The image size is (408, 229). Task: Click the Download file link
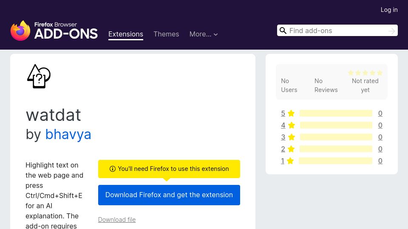[117, 220]
